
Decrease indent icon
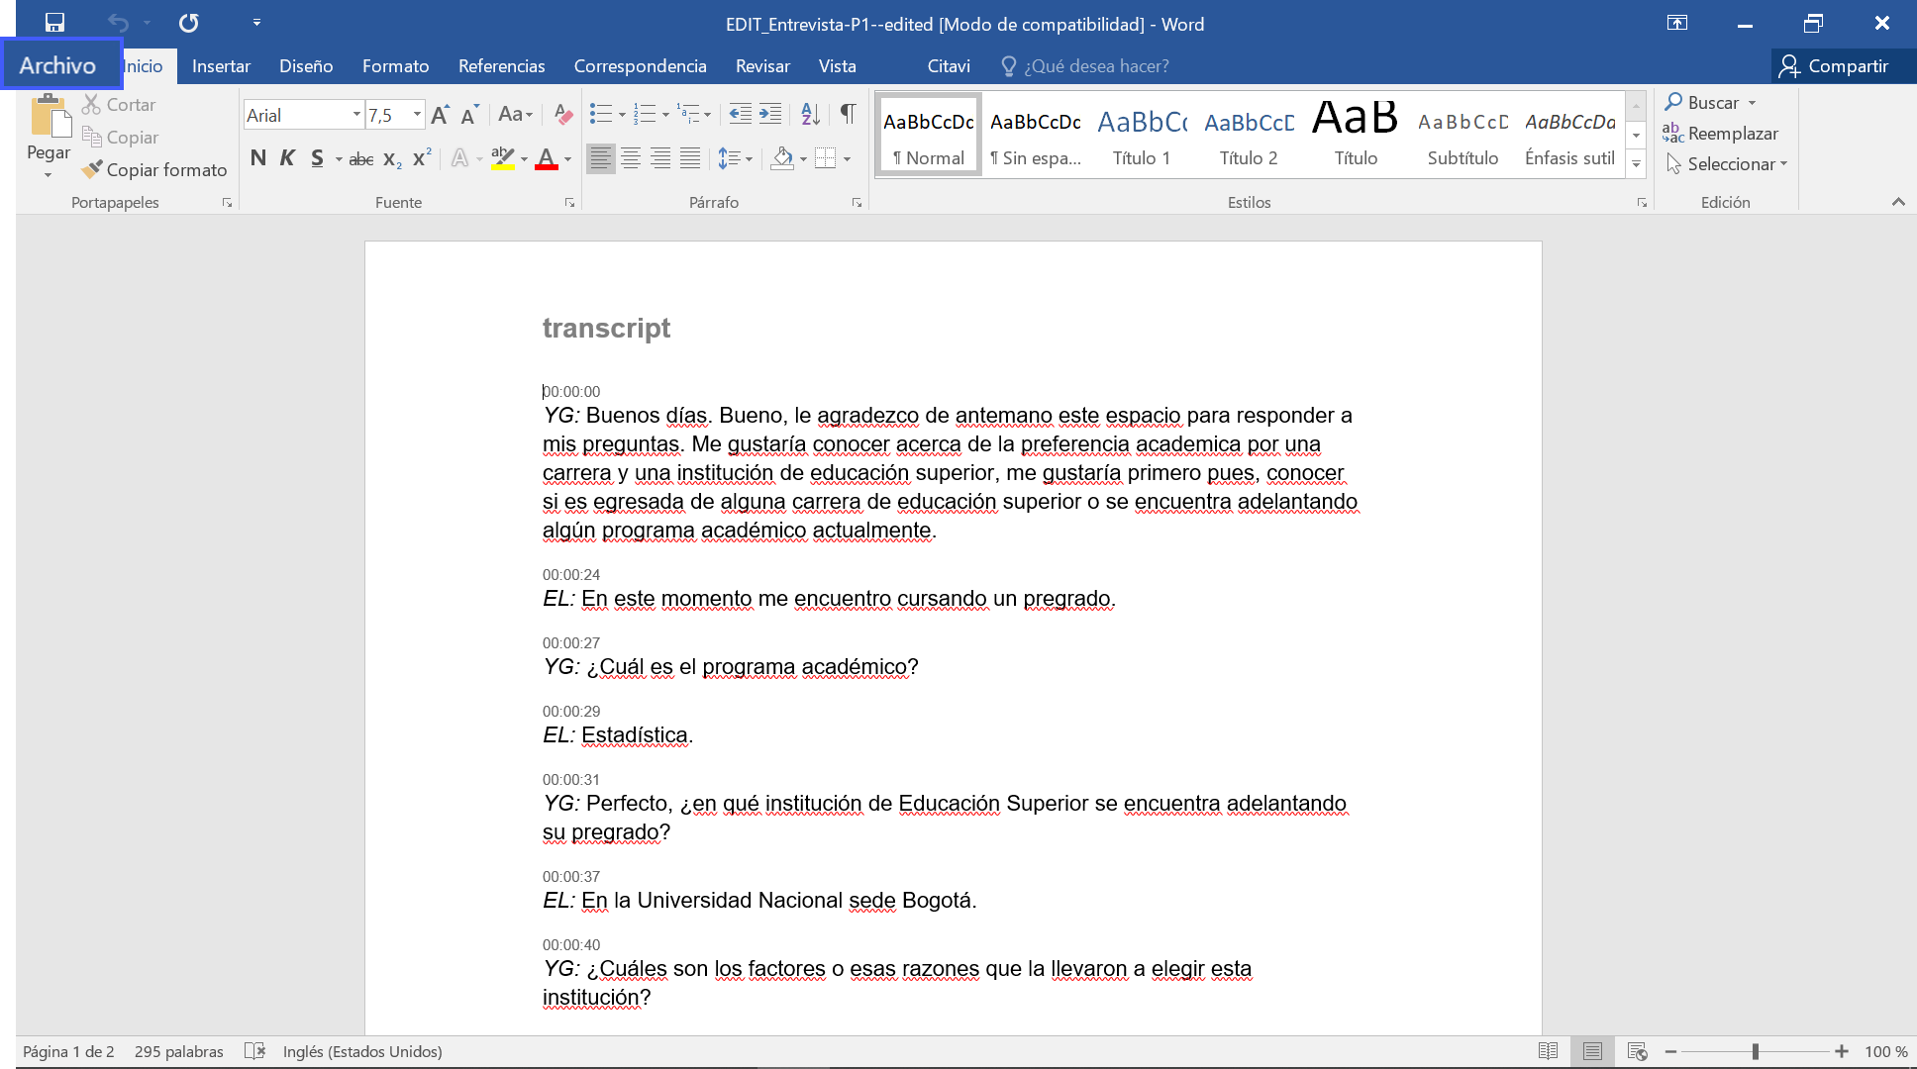pyautogui.click(x=740, y=115)
